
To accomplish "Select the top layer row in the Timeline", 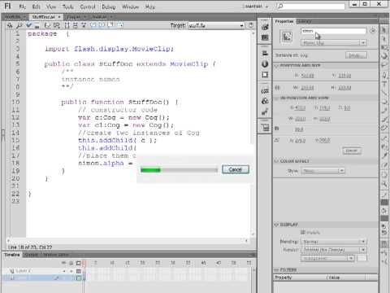I will [43, 271].
